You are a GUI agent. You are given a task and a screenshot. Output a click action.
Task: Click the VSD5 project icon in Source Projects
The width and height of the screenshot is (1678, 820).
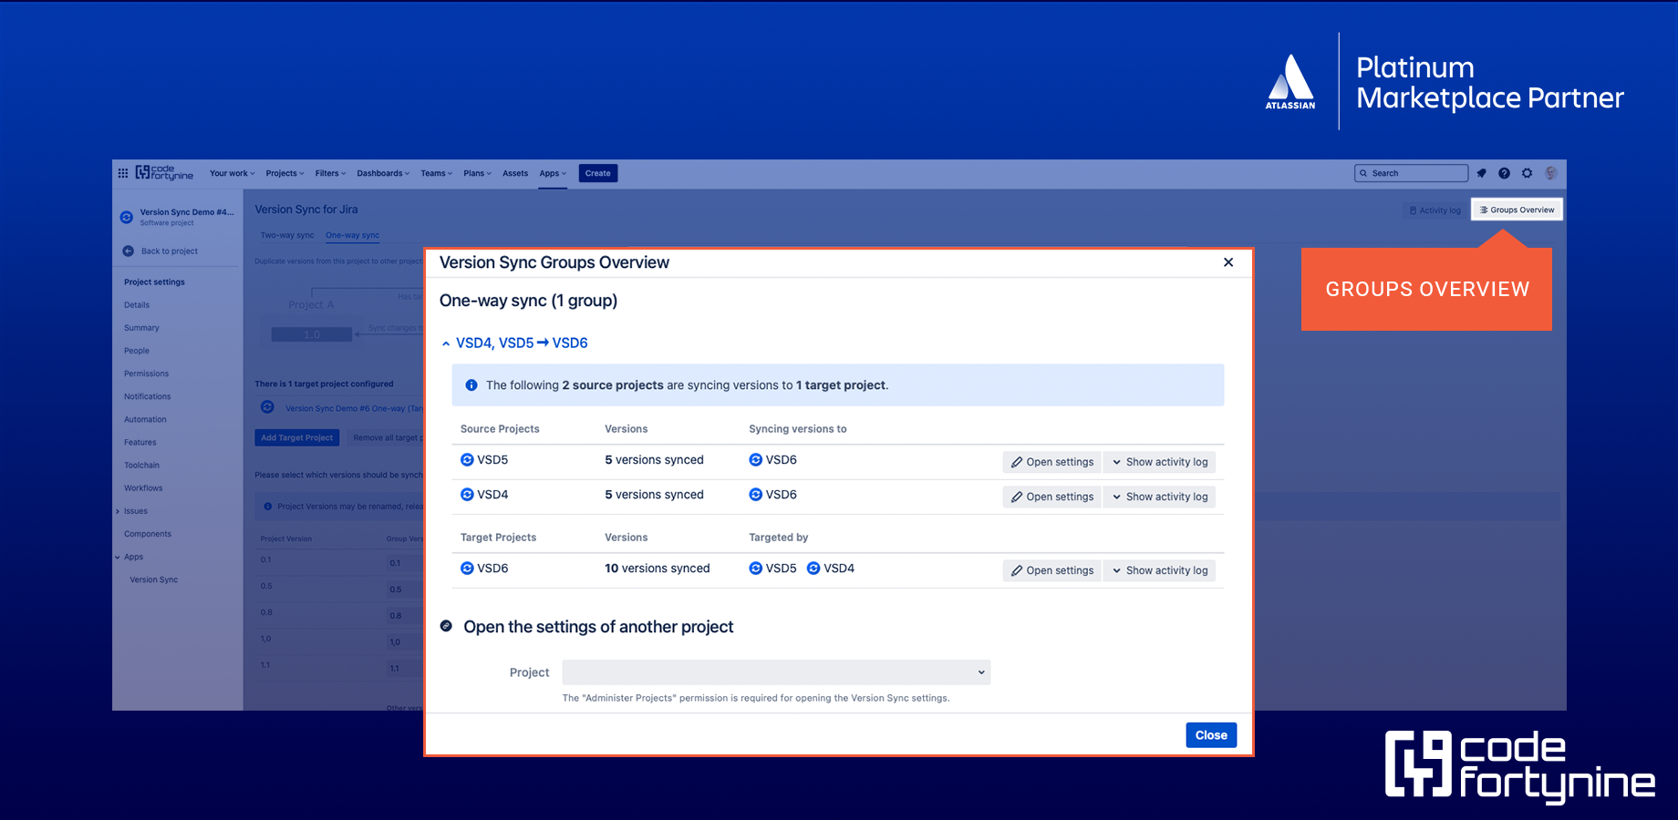pos(467,460)
